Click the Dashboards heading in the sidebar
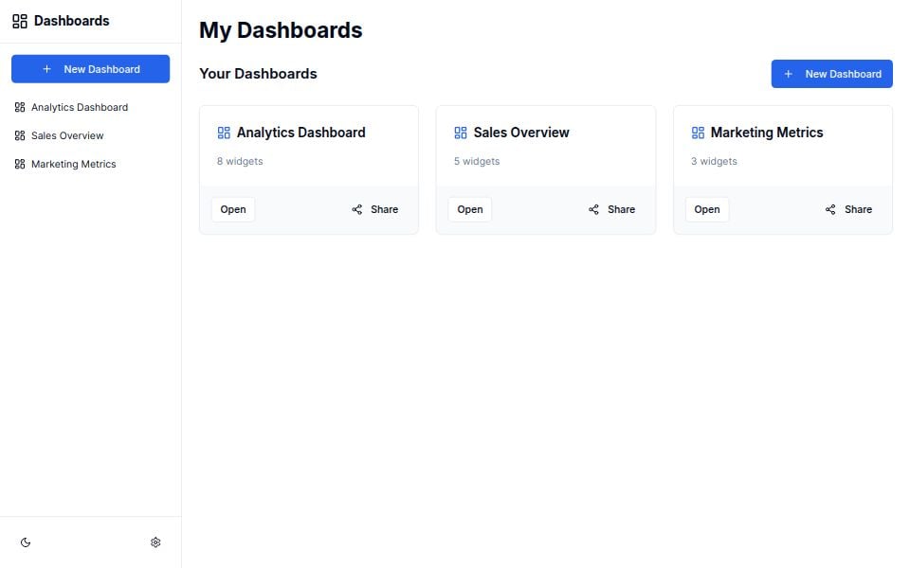Viewport: 910px width, 568px height. click(70, 20)
